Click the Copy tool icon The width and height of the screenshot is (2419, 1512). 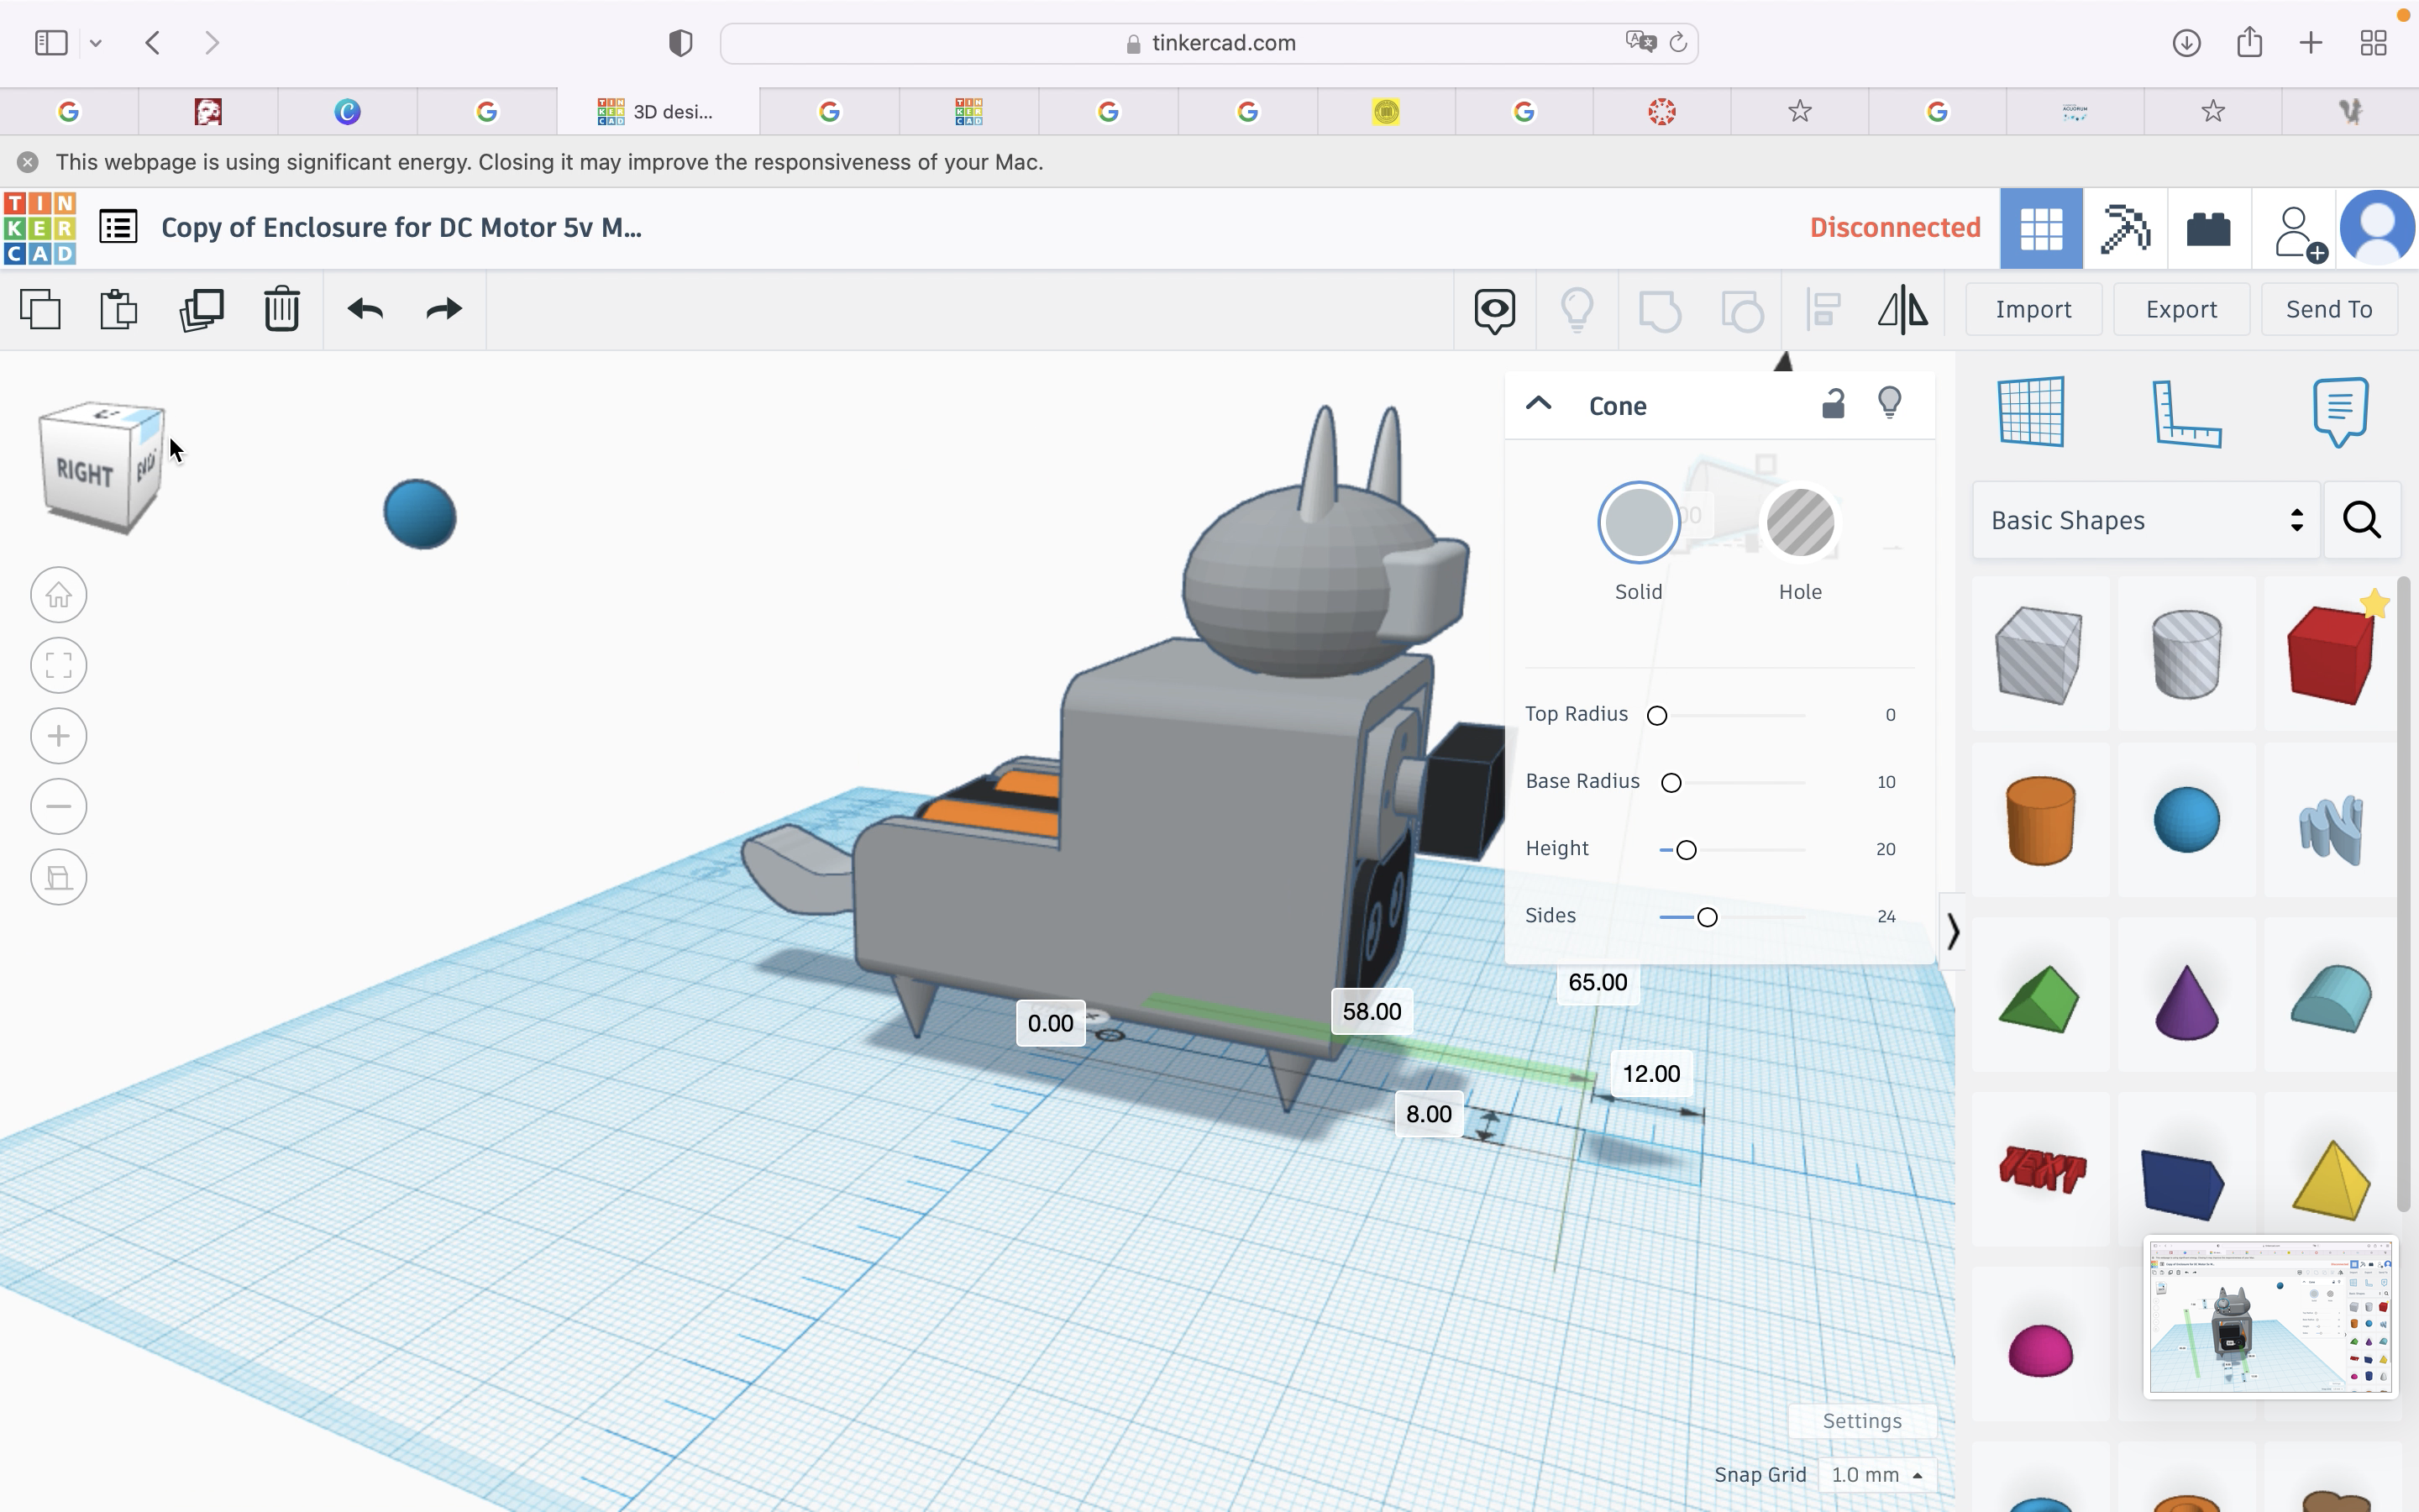41,309
